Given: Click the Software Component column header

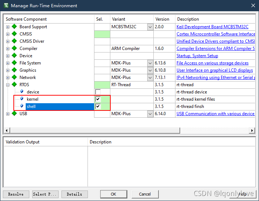Looking at the screenshot, I should click(49, 19).
